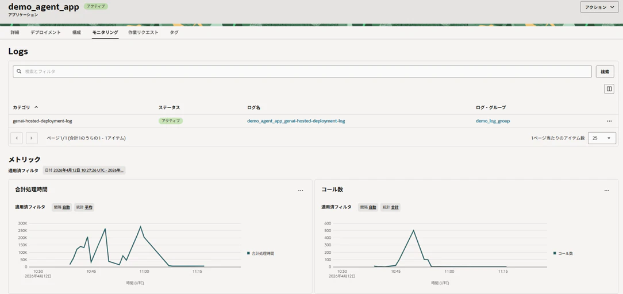Toggle the コール数 legend series
This screenshot has height=294, width=623.
point(563,253)
